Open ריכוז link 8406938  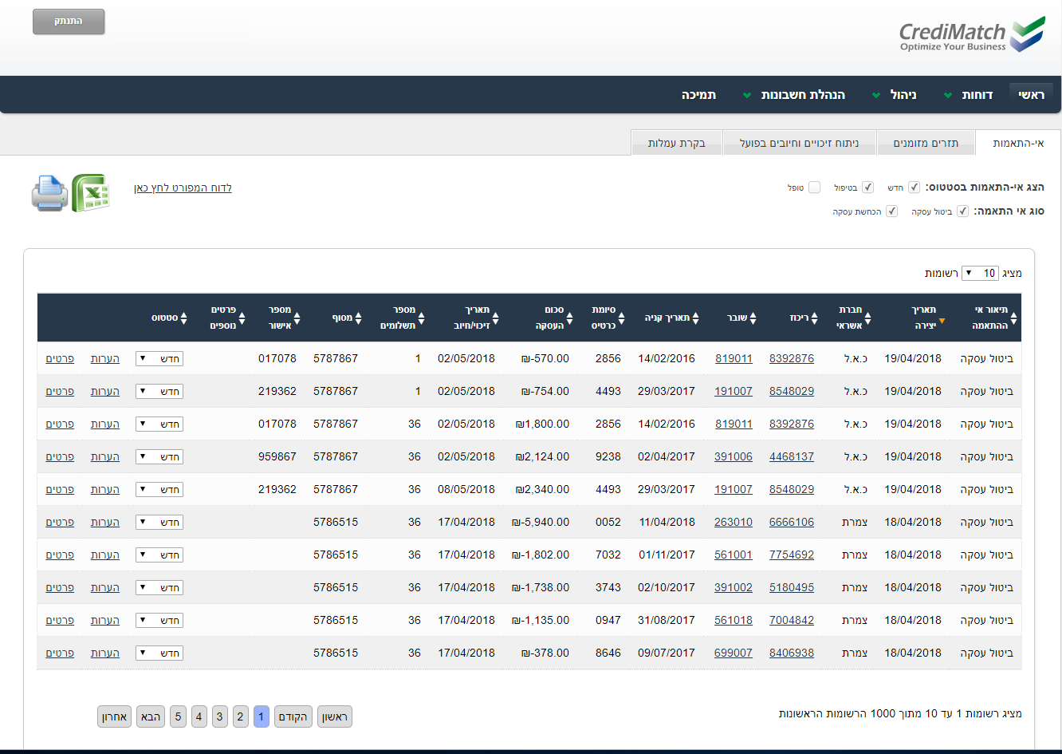tap(792, 653)
